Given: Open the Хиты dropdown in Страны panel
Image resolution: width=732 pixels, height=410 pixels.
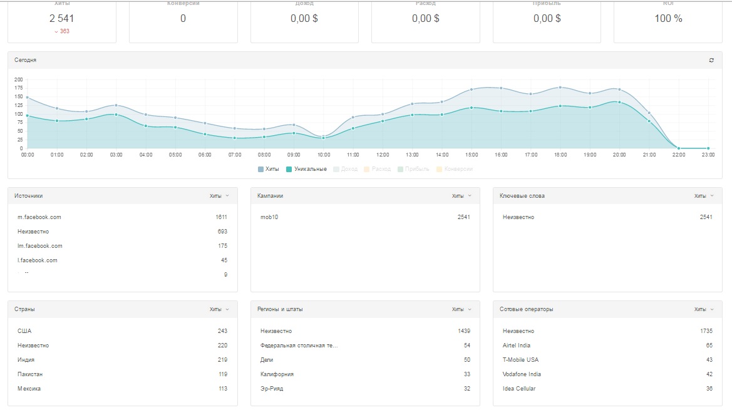Looking at the screenshot, I should tap(219, 309).
